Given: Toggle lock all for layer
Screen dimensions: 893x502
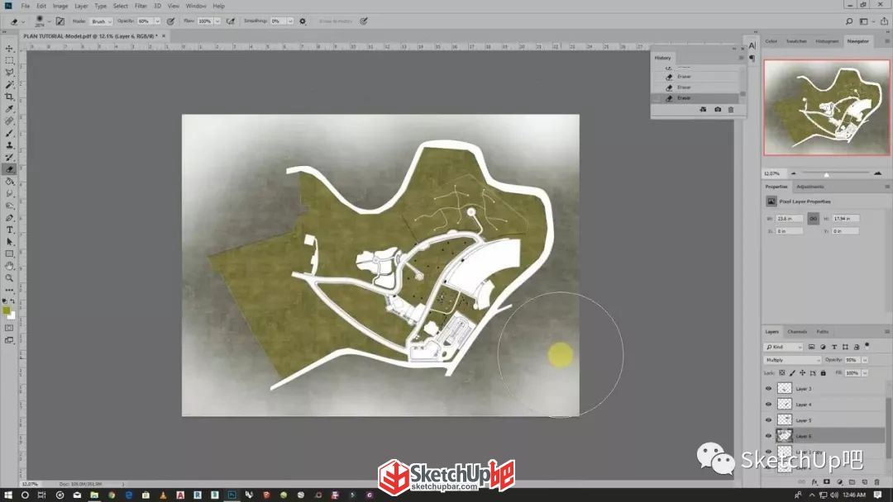Looking at the screenshot, I should tap(823, 373).
